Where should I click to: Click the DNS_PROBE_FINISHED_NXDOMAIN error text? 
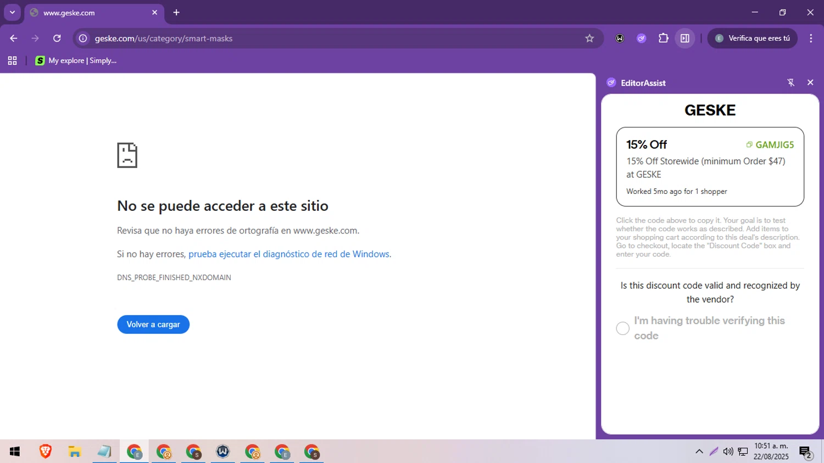pos(174,277)
